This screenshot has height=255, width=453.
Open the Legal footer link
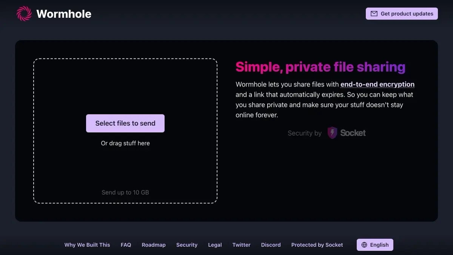coord(215,245)
